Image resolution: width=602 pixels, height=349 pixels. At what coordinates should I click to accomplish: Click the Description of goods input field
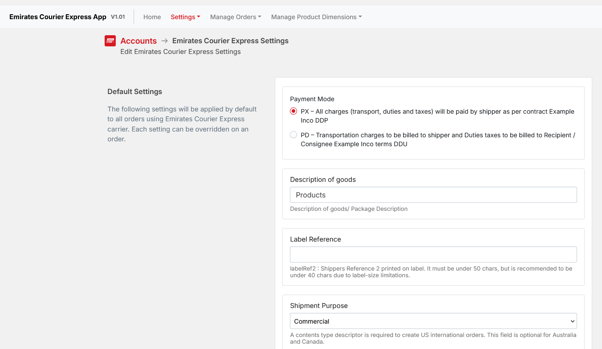coord(433,195)
